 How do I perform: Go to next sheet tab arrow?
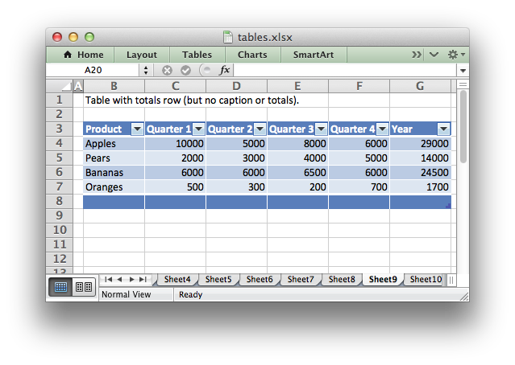click(131, 279)
